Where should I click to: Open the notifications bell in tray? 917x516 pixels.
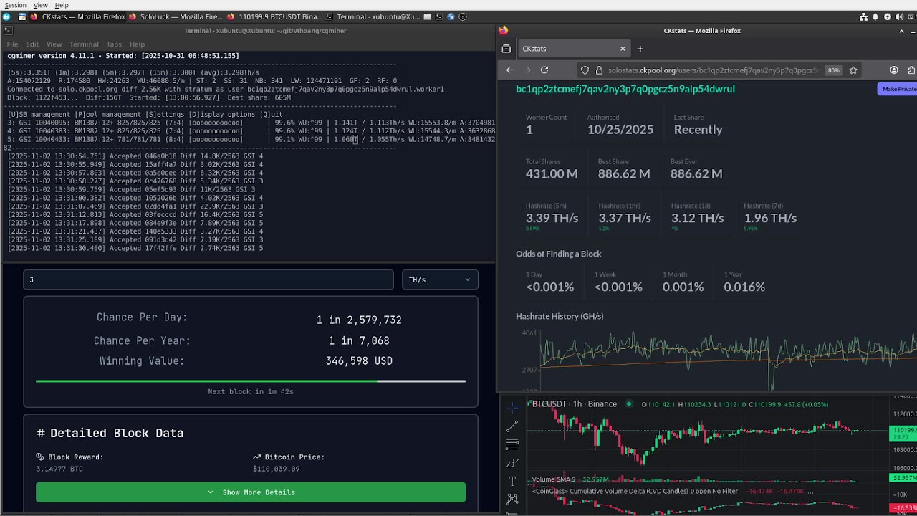(875, 16)
